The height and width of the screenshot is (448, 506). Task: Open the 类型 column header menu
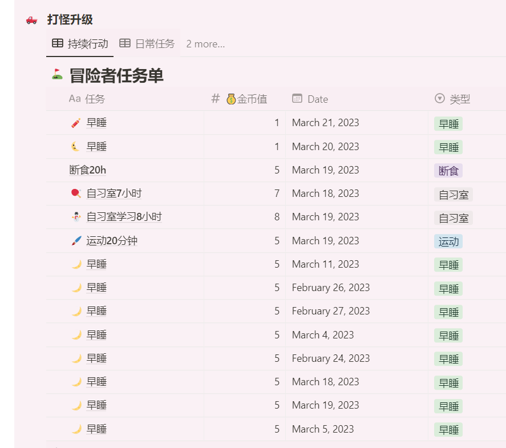click(459, 99)
